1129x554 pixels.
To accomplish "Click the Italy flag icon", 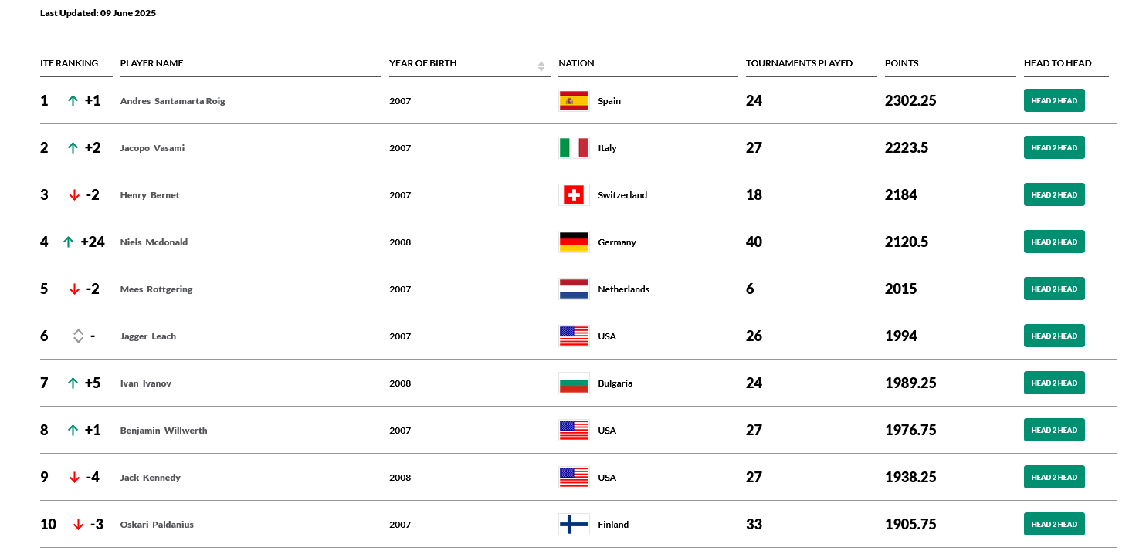I will point(574,148).
